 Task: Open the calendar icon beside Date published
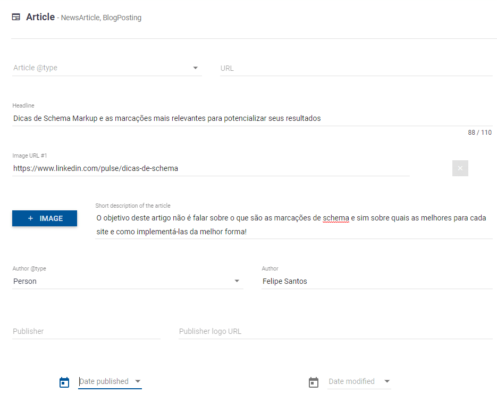click(x=64, y=382)
